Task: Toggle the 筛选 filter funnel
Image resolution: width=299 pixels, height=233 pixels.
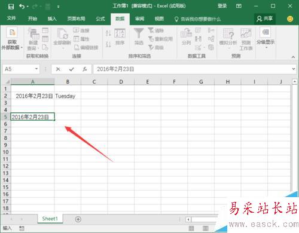Action: click(139, 36)
